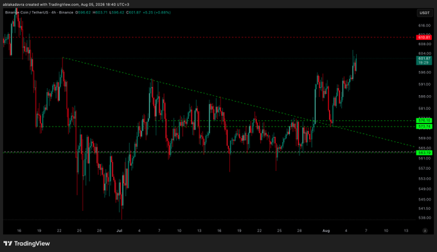
Task: Click date 16 at the time axis start
Action: (19, 231)
